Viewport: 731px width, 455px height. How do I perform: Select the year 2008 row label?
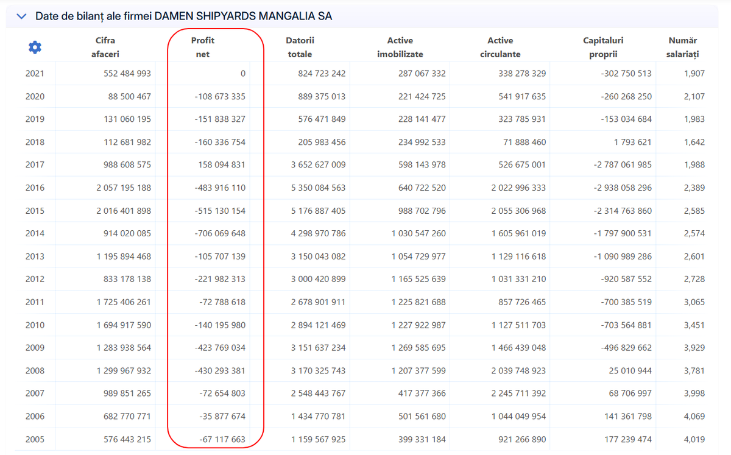click(35, 370)
